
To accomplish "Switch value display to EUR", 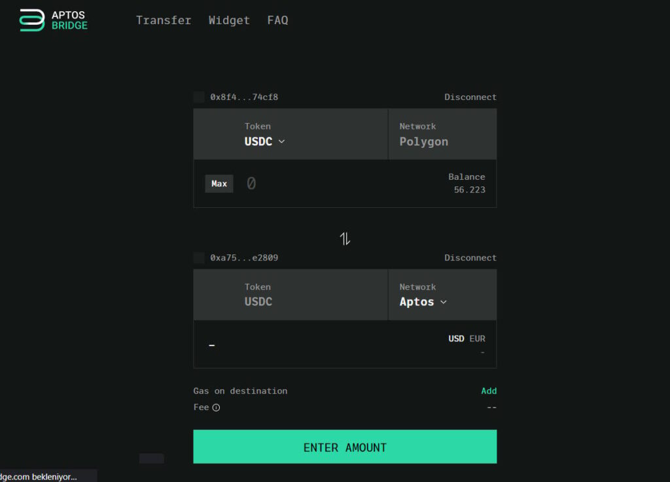I will click(477, 339).
